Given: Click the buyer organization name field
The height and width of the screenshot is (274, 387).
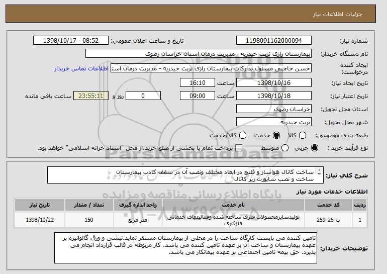Looking at the screenshot, I should point(199,54).
